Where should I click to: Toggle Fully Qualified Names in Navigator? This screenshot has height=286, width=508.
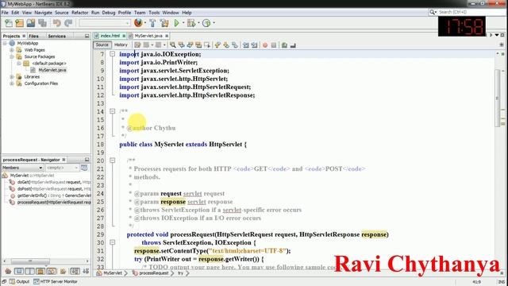point(63,271)
